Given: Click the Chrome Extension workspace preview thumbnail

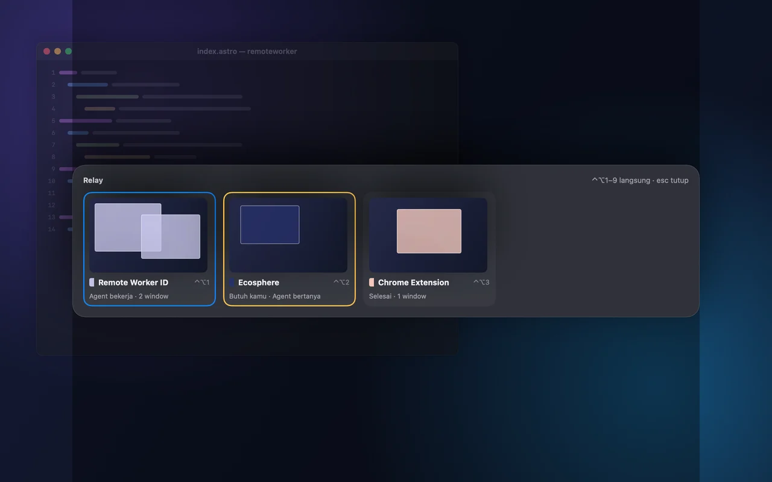Looking at the screenshot, I should [428, 235].
